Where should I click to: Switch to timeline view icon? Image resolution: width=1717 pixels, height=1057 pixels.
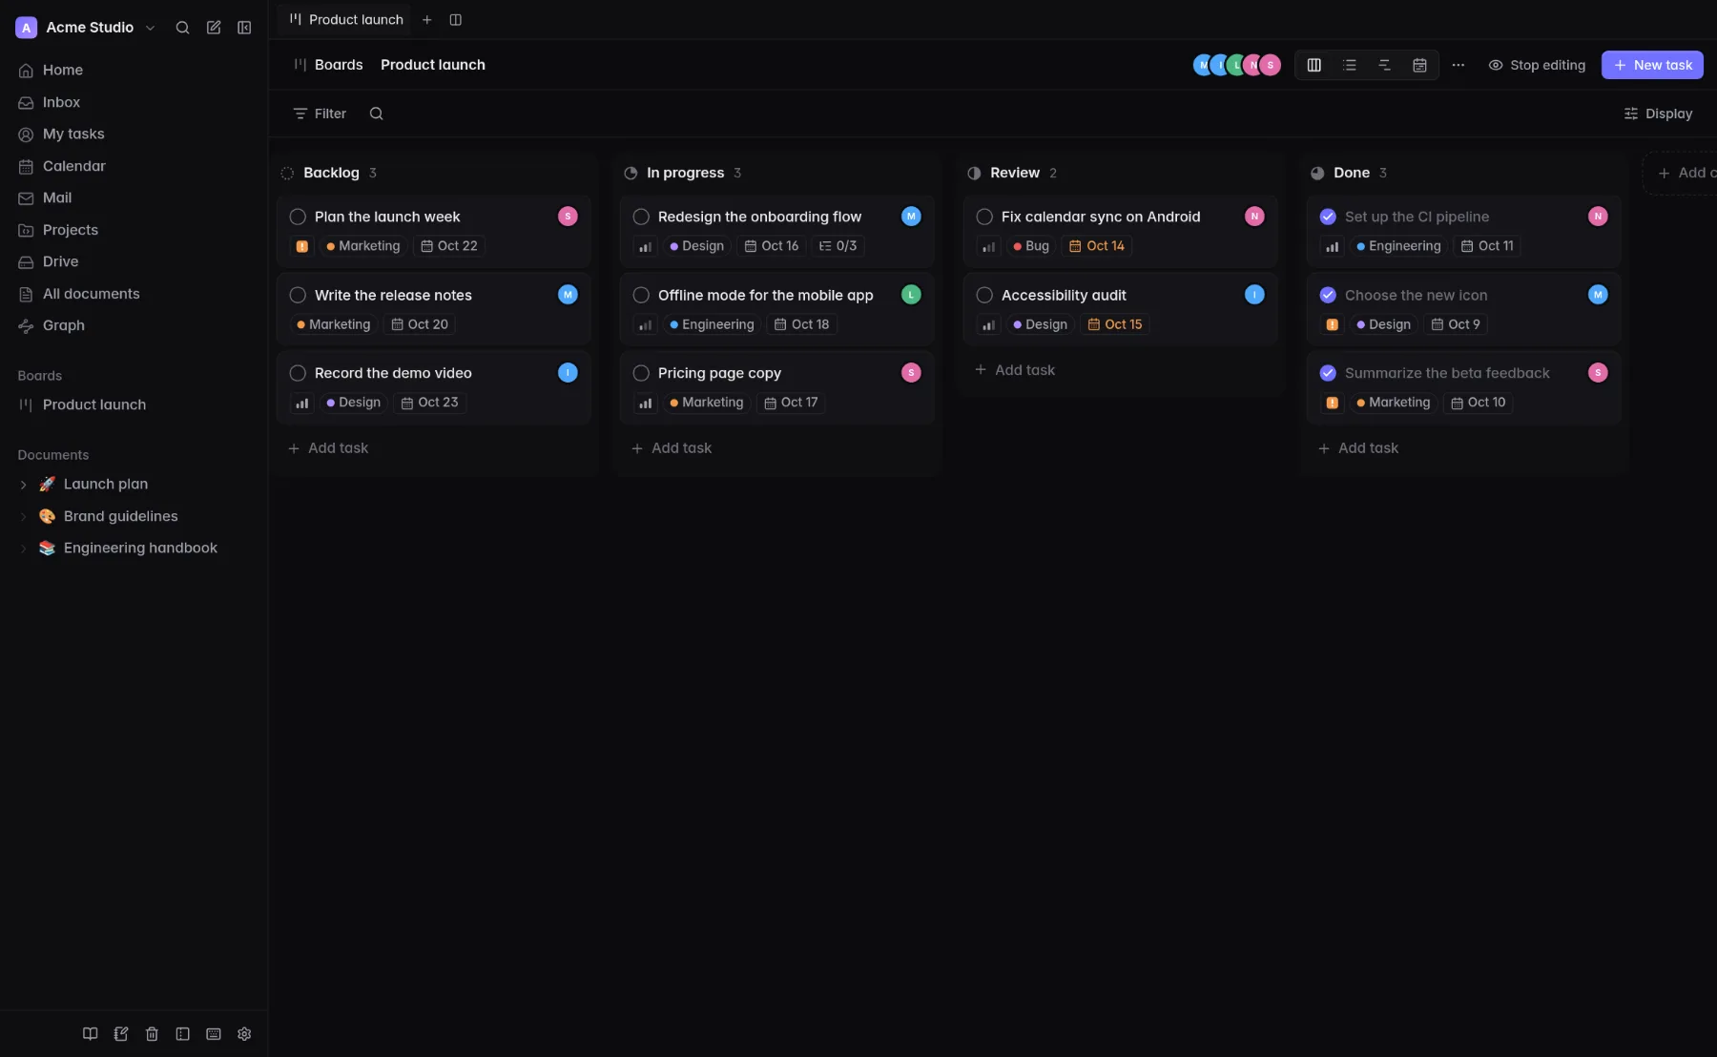tap(1384, 65)
